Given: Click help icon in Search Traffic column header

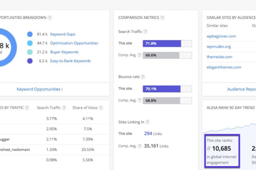Looking at the screenshot, I should 64,108.
